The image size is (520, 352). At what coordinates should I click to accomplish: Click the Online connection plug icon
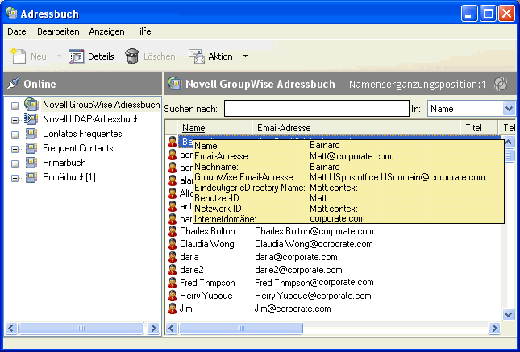click(13, 84)
